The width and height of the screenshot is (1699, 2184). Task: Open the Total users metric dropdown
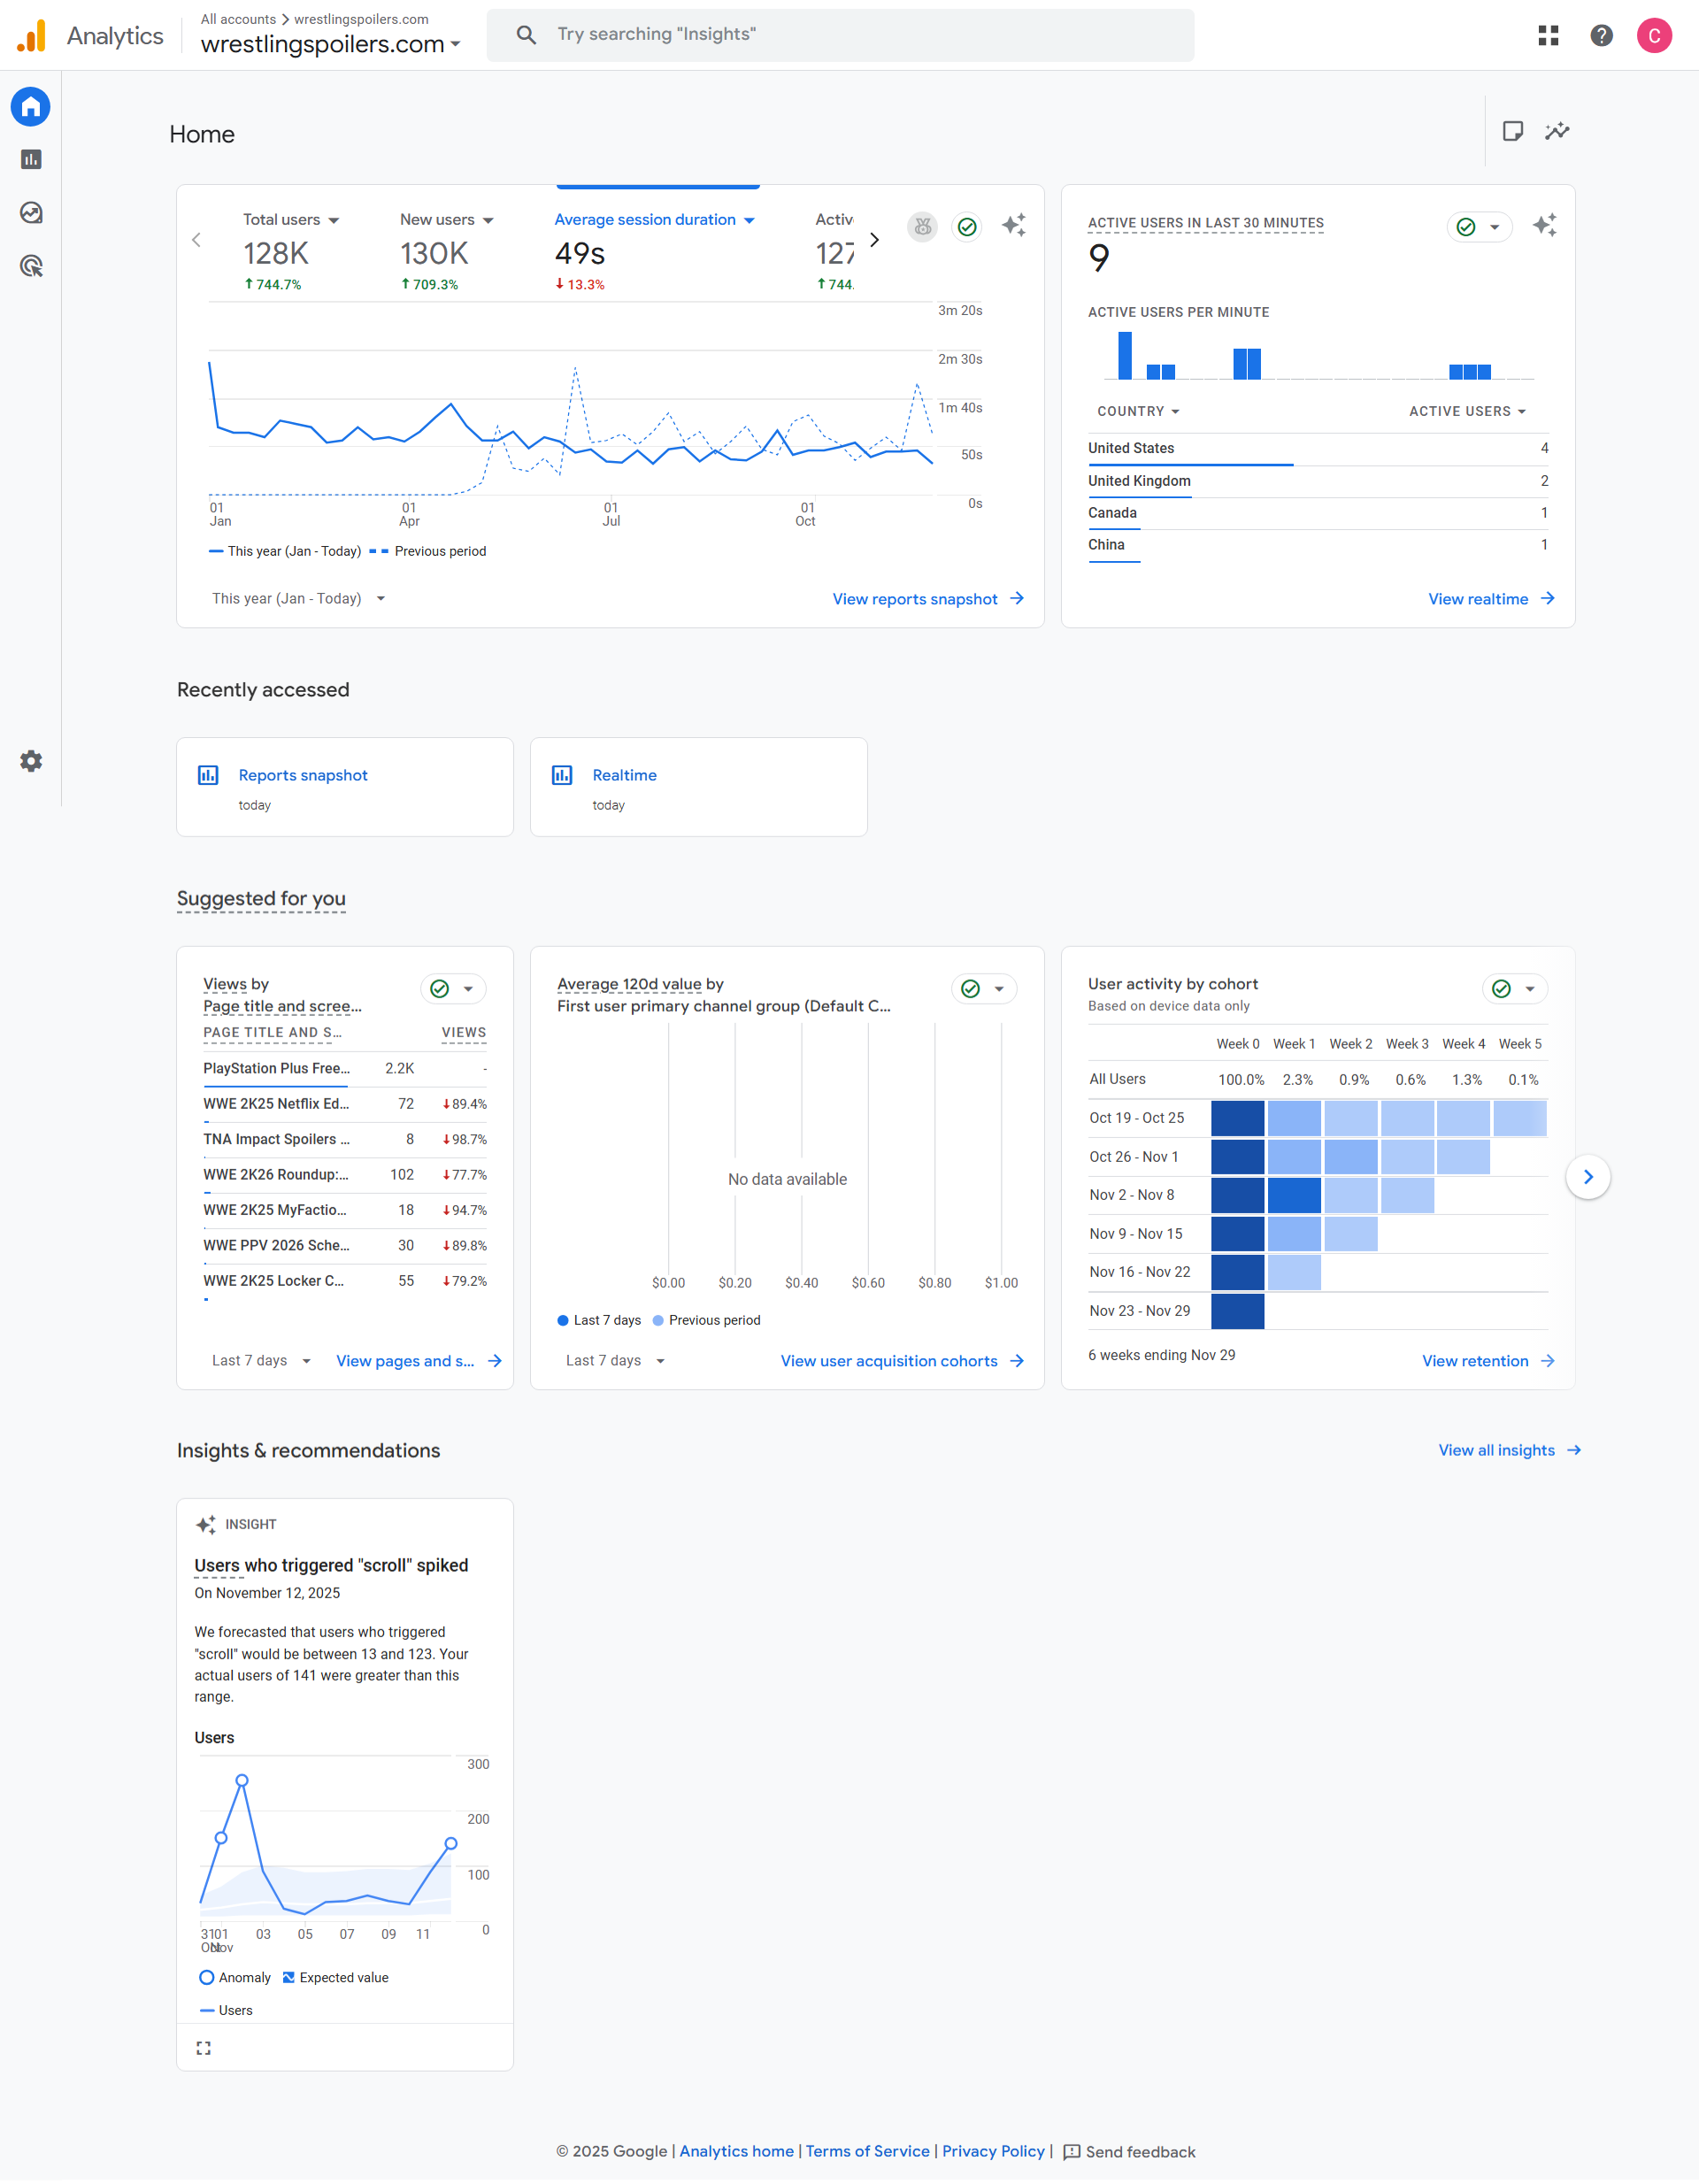tap(291, 219)
